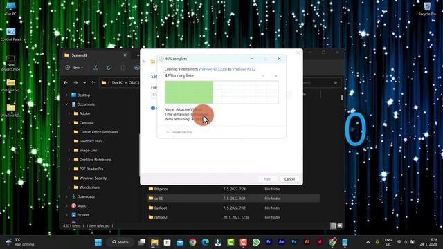Open After Effects from the taskbar
This screenshot has width=443, height=249.
click(282, 242)
